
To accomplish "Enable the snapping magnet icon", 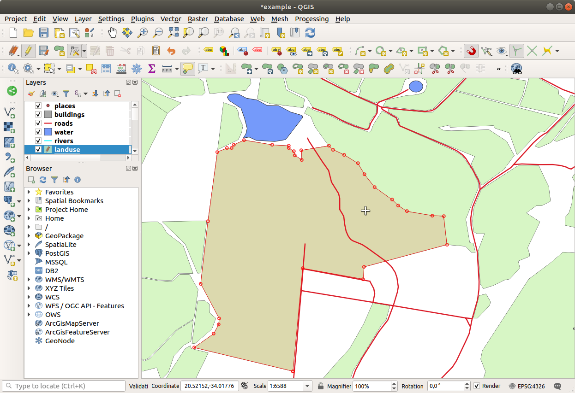I will 471,51.
